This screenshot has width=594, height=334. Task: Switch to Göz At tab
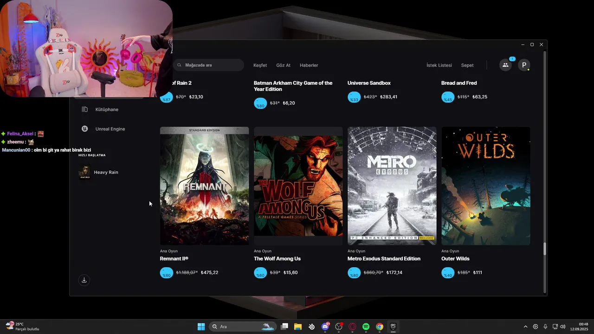click(x=283, y=65)
